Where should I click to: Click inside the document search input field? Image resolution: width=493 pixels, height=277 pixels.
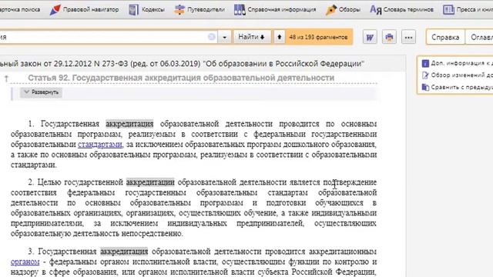104,37
